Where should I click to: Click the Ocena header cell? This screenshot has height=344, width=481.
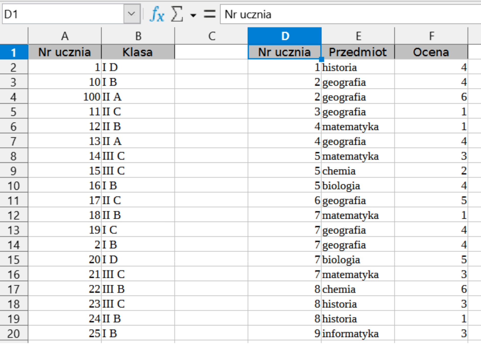point(431,52)
